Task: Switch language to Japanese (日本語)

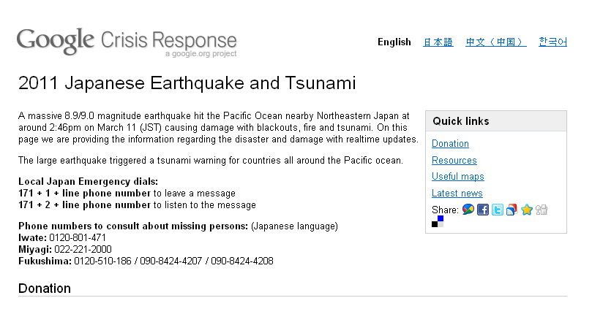Action: (438, 42)
